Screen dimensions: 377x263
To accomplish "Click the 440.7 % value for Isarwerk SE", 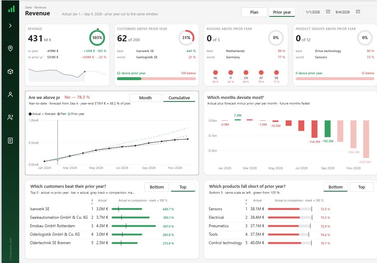I will pyautogui.click(x=168, y=209).
